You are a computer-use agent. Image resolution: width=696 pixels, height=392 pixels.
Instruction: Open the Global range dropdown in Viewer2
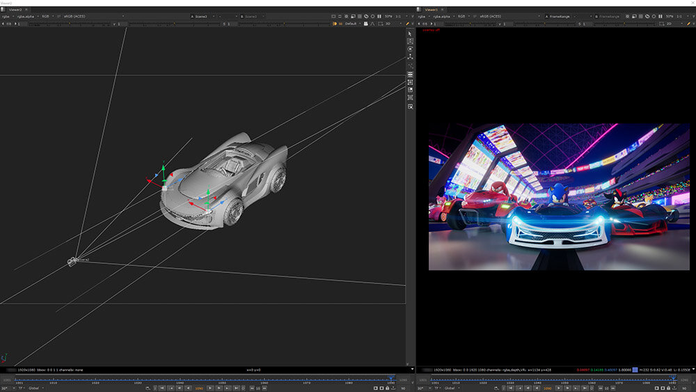(x=35, y=388)
